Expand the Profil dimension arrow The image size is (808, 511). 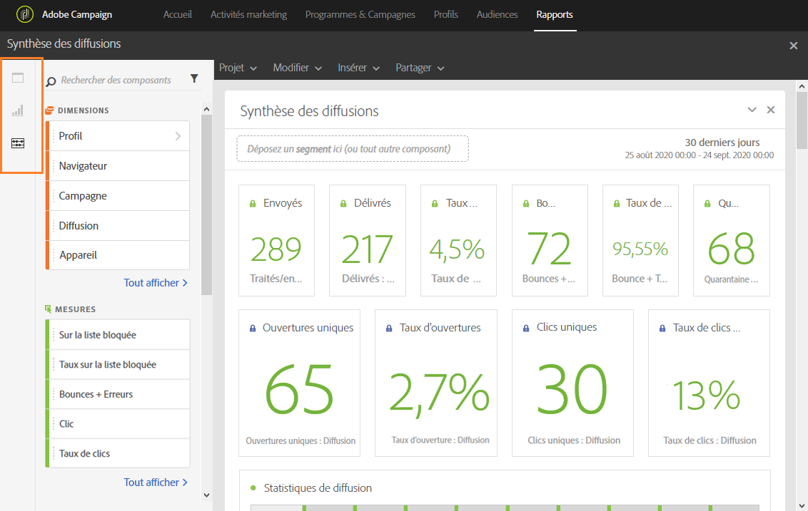coord(178,136)
